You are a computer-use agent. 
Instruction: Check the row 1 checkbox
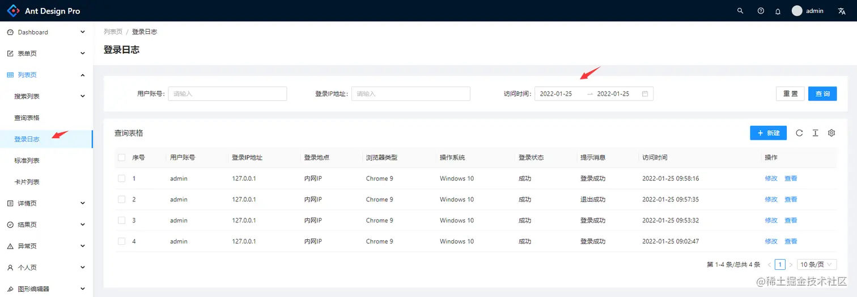pos(122,178)
